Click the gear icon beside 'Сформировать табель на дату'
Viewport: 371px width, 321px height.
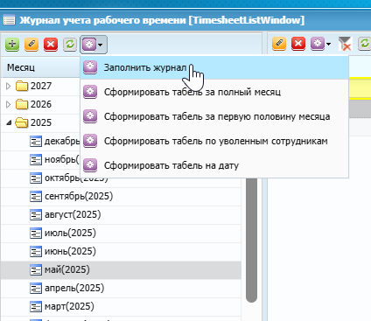(90, 165)
